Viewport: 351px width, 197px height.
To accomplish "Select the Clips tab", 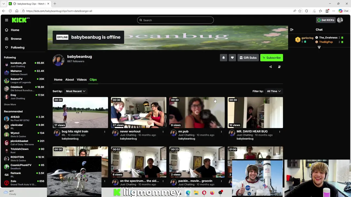I will (x=93, y=80).
